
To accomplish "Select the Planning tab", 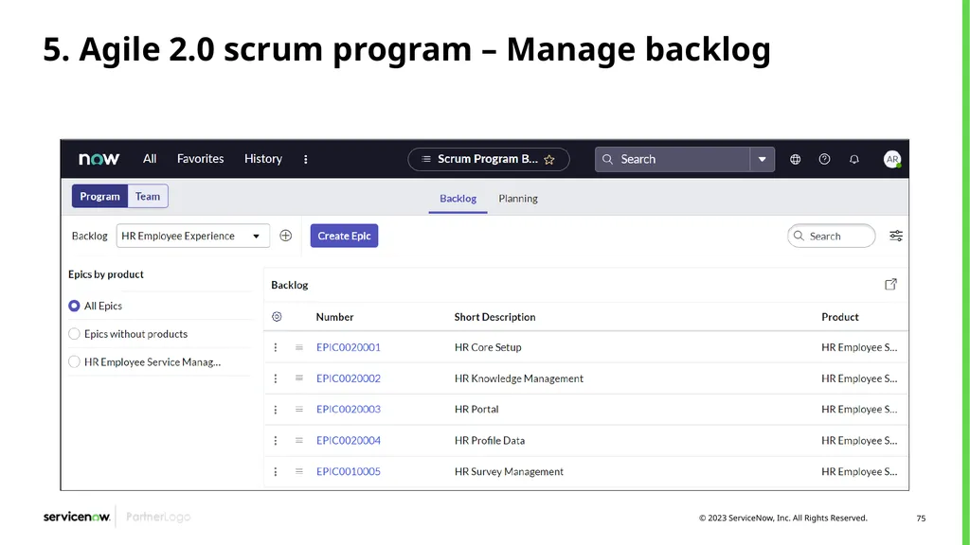I will coord(518,199).
